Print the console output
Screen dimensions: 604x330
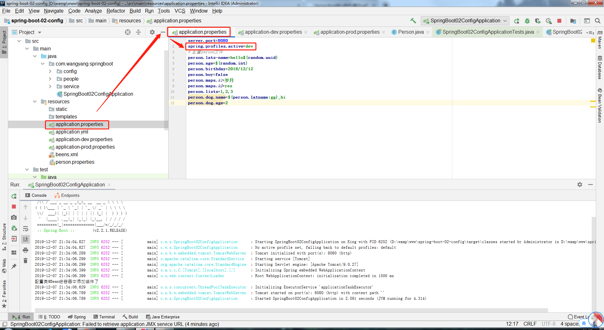(x=25, y=250)
